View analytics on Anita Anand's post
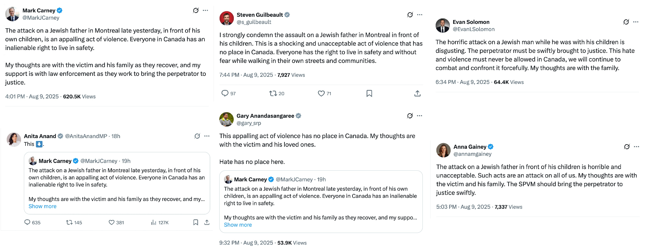Viewport: 645px width, 252px height. (154, 222)
